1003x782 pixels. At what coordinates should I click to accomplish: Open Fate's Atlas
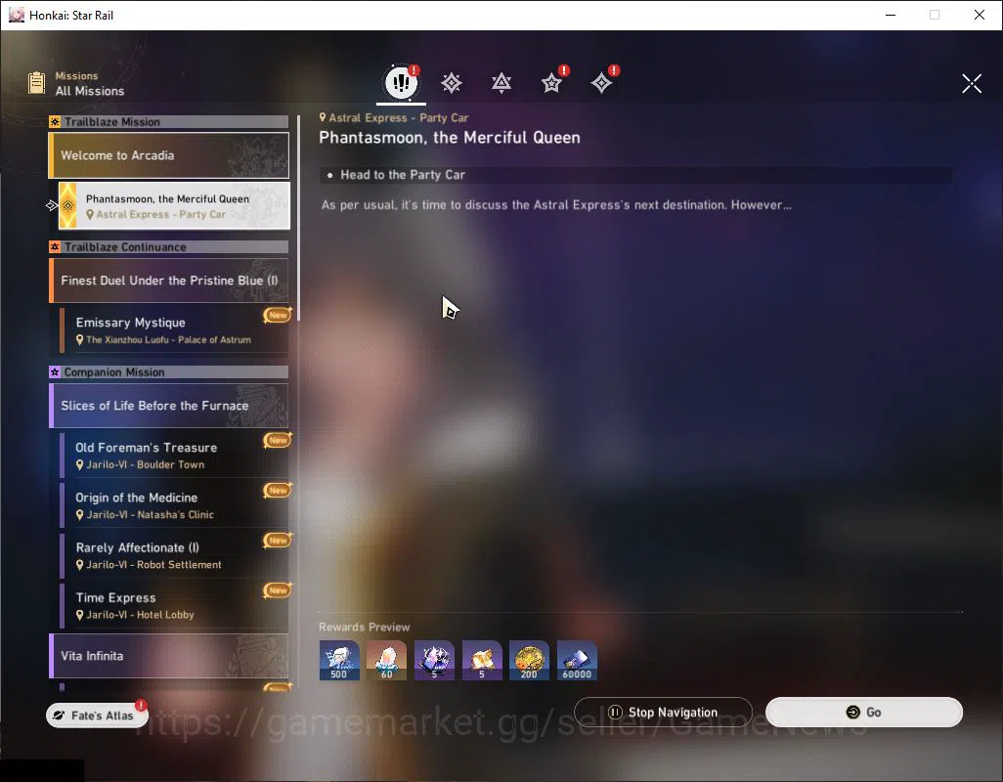coord(96,716)
